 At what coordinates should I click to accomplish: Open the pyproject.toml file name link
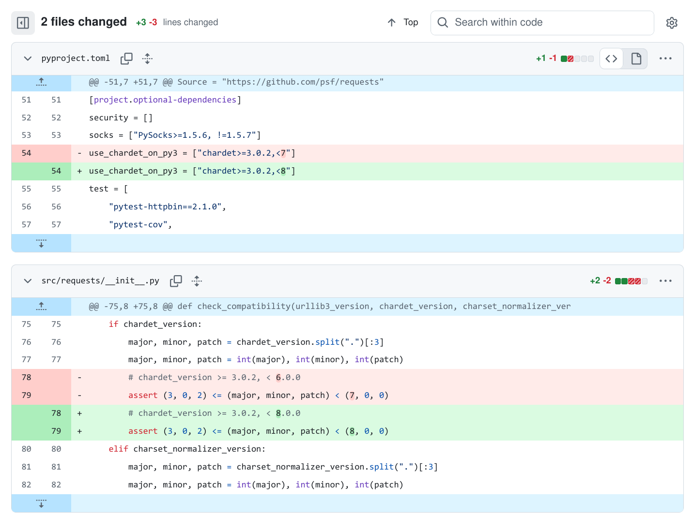click(76, 59)
